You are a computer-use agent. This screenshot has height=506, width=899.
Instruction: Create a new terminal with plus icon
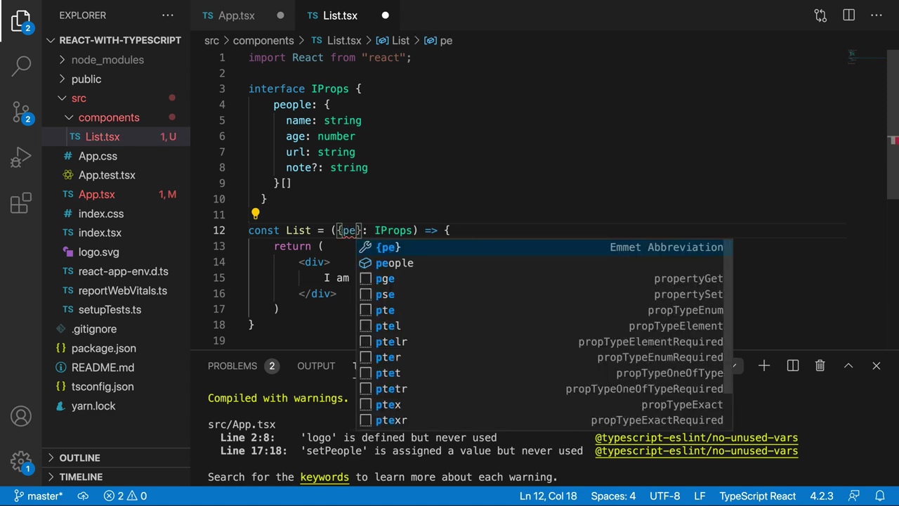pos(764,365)
